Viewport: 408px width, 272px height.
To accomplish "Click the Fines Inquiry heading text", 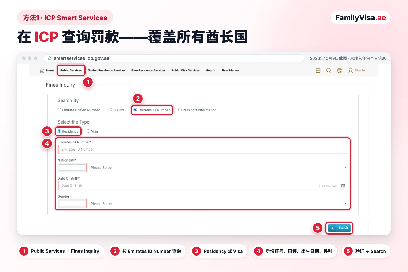I will tap(60, 85).
